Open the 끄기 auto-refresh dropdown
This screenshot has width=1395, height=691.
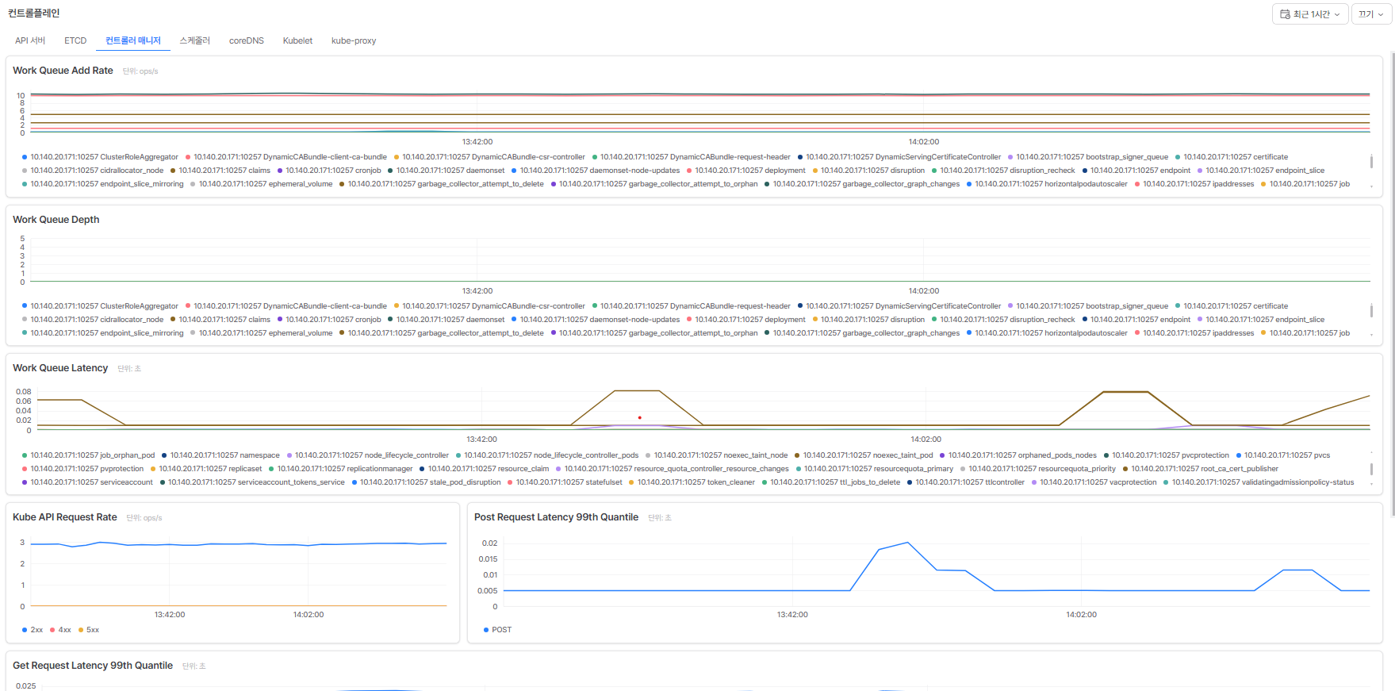coord(1371,14)
